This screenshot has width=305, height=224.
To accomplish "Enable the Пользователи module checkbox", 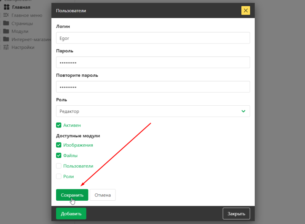I will point(59,166).
